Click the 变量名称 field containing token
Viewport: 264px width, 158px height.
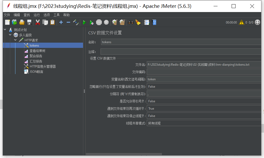(x=204, y=79)
